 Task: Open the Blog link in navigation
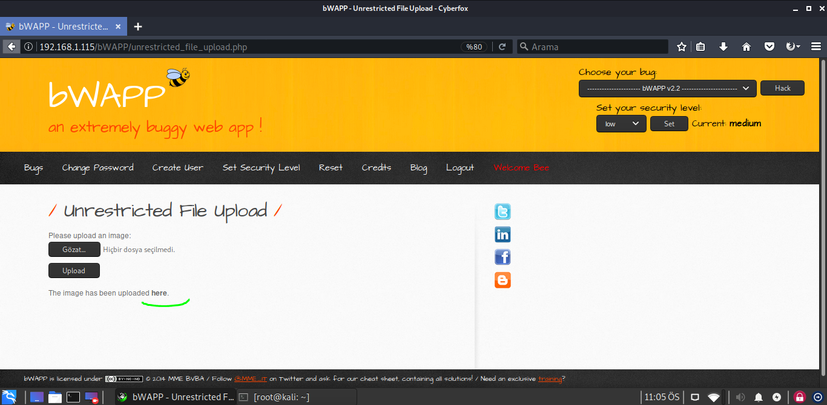pos(418,167)
